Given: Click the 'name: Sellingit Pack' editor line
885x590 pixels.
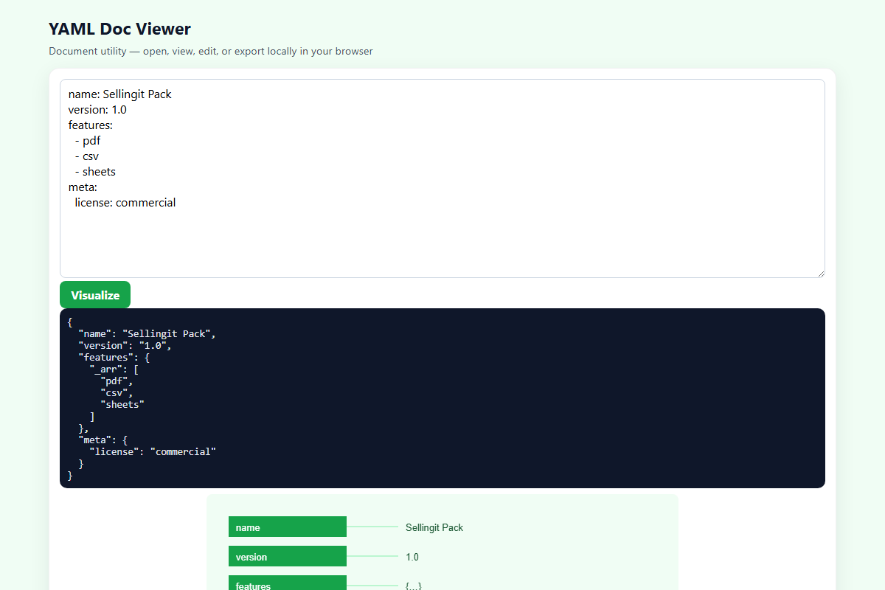Looking at the screenshot, I should click(120, 94).
